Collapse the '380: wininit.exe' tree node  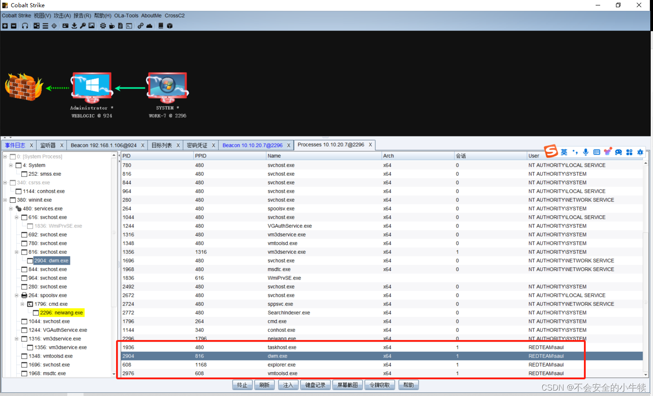(x=5, y=200)
